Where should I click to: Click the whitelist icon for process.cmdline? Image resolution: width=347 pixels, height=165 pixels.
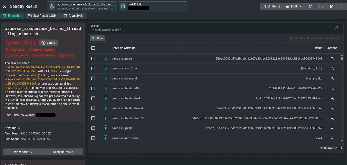coord(106,68)
